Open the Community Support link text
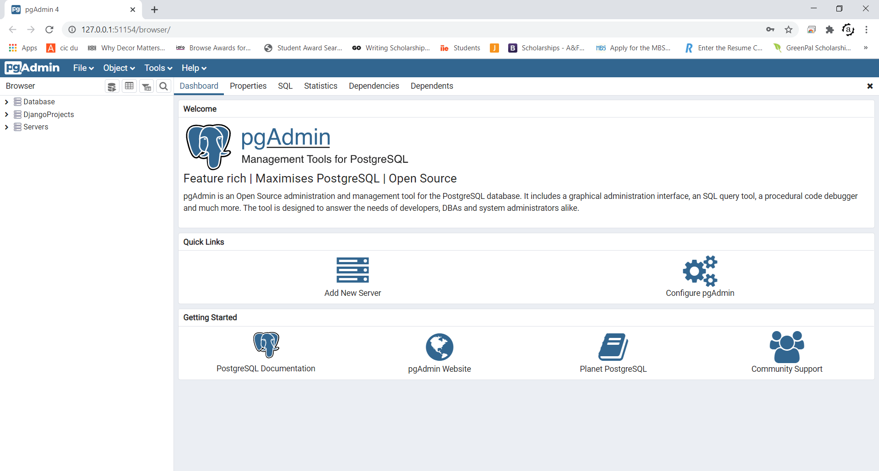This screenshot has width=879, height=471. pyautogui.click(x=787, y=369)
